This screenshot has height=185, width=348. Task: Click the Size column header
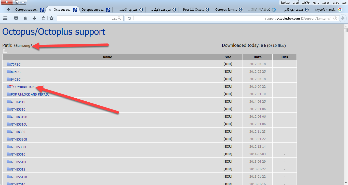228,57
